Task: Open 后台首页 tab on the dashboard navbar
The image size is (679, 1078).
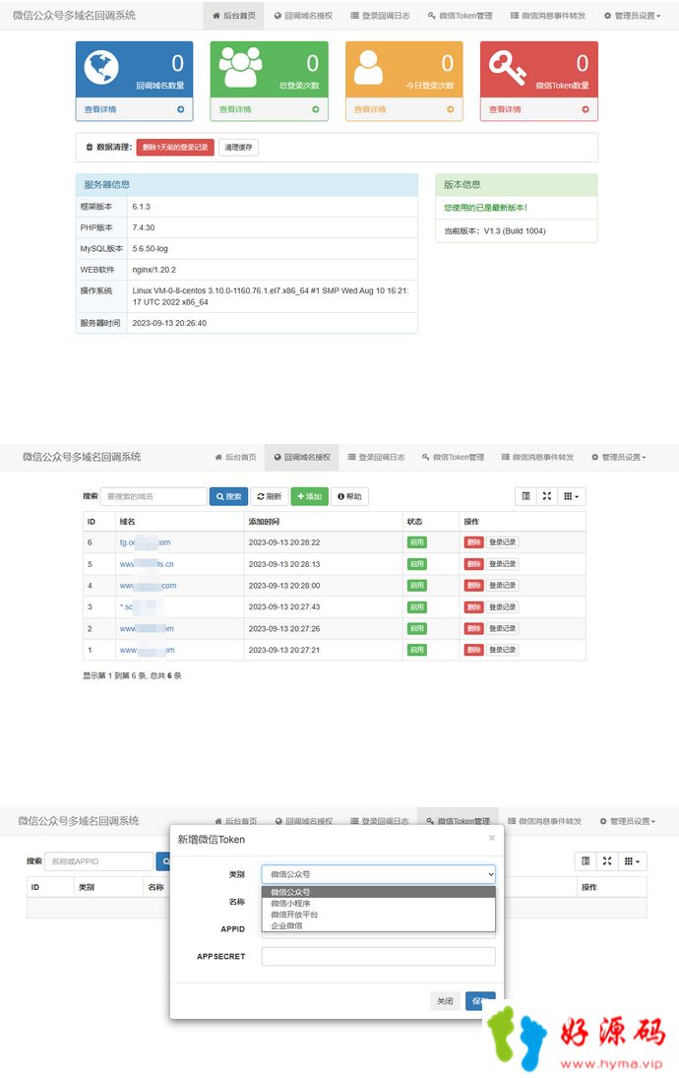Action: (x=233, y=15)
